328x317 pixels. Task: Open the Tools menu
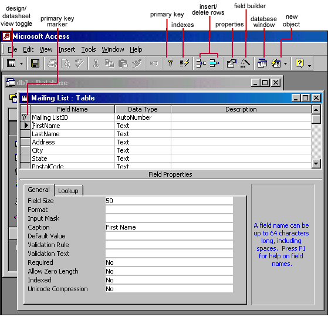click(89, 49)
